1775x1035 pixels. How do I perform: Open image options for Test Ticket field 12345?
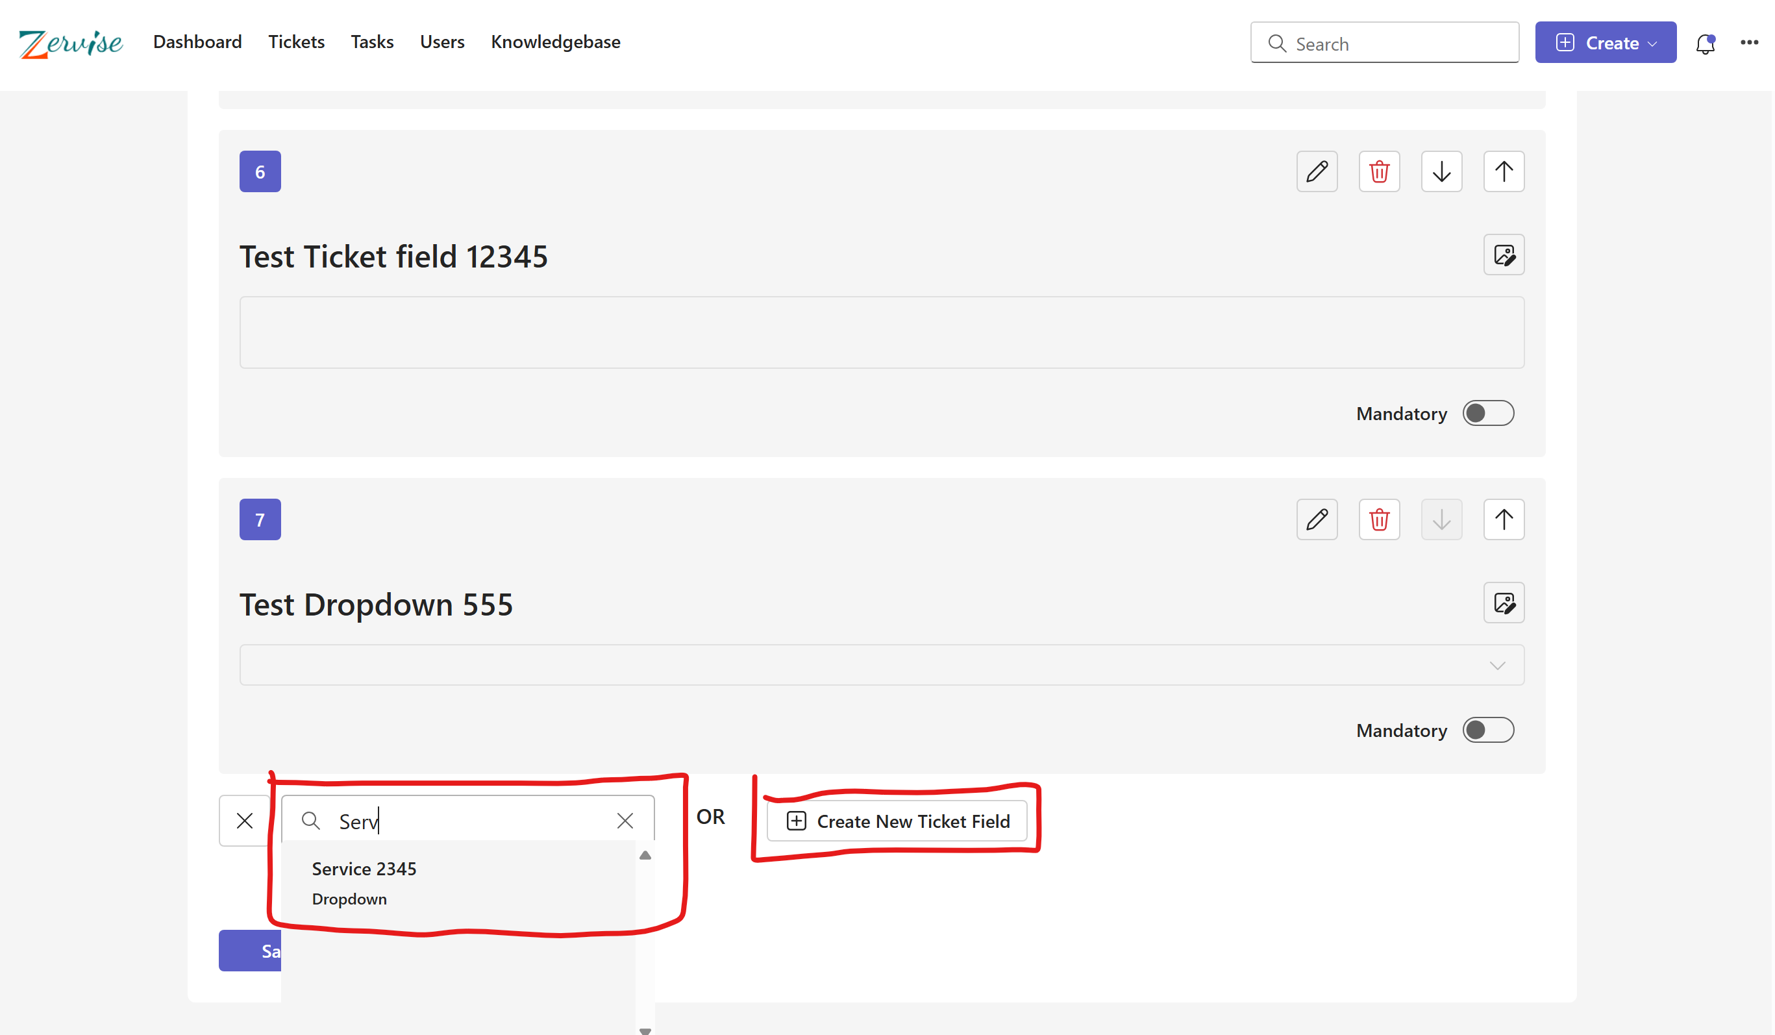point(1504,255)
